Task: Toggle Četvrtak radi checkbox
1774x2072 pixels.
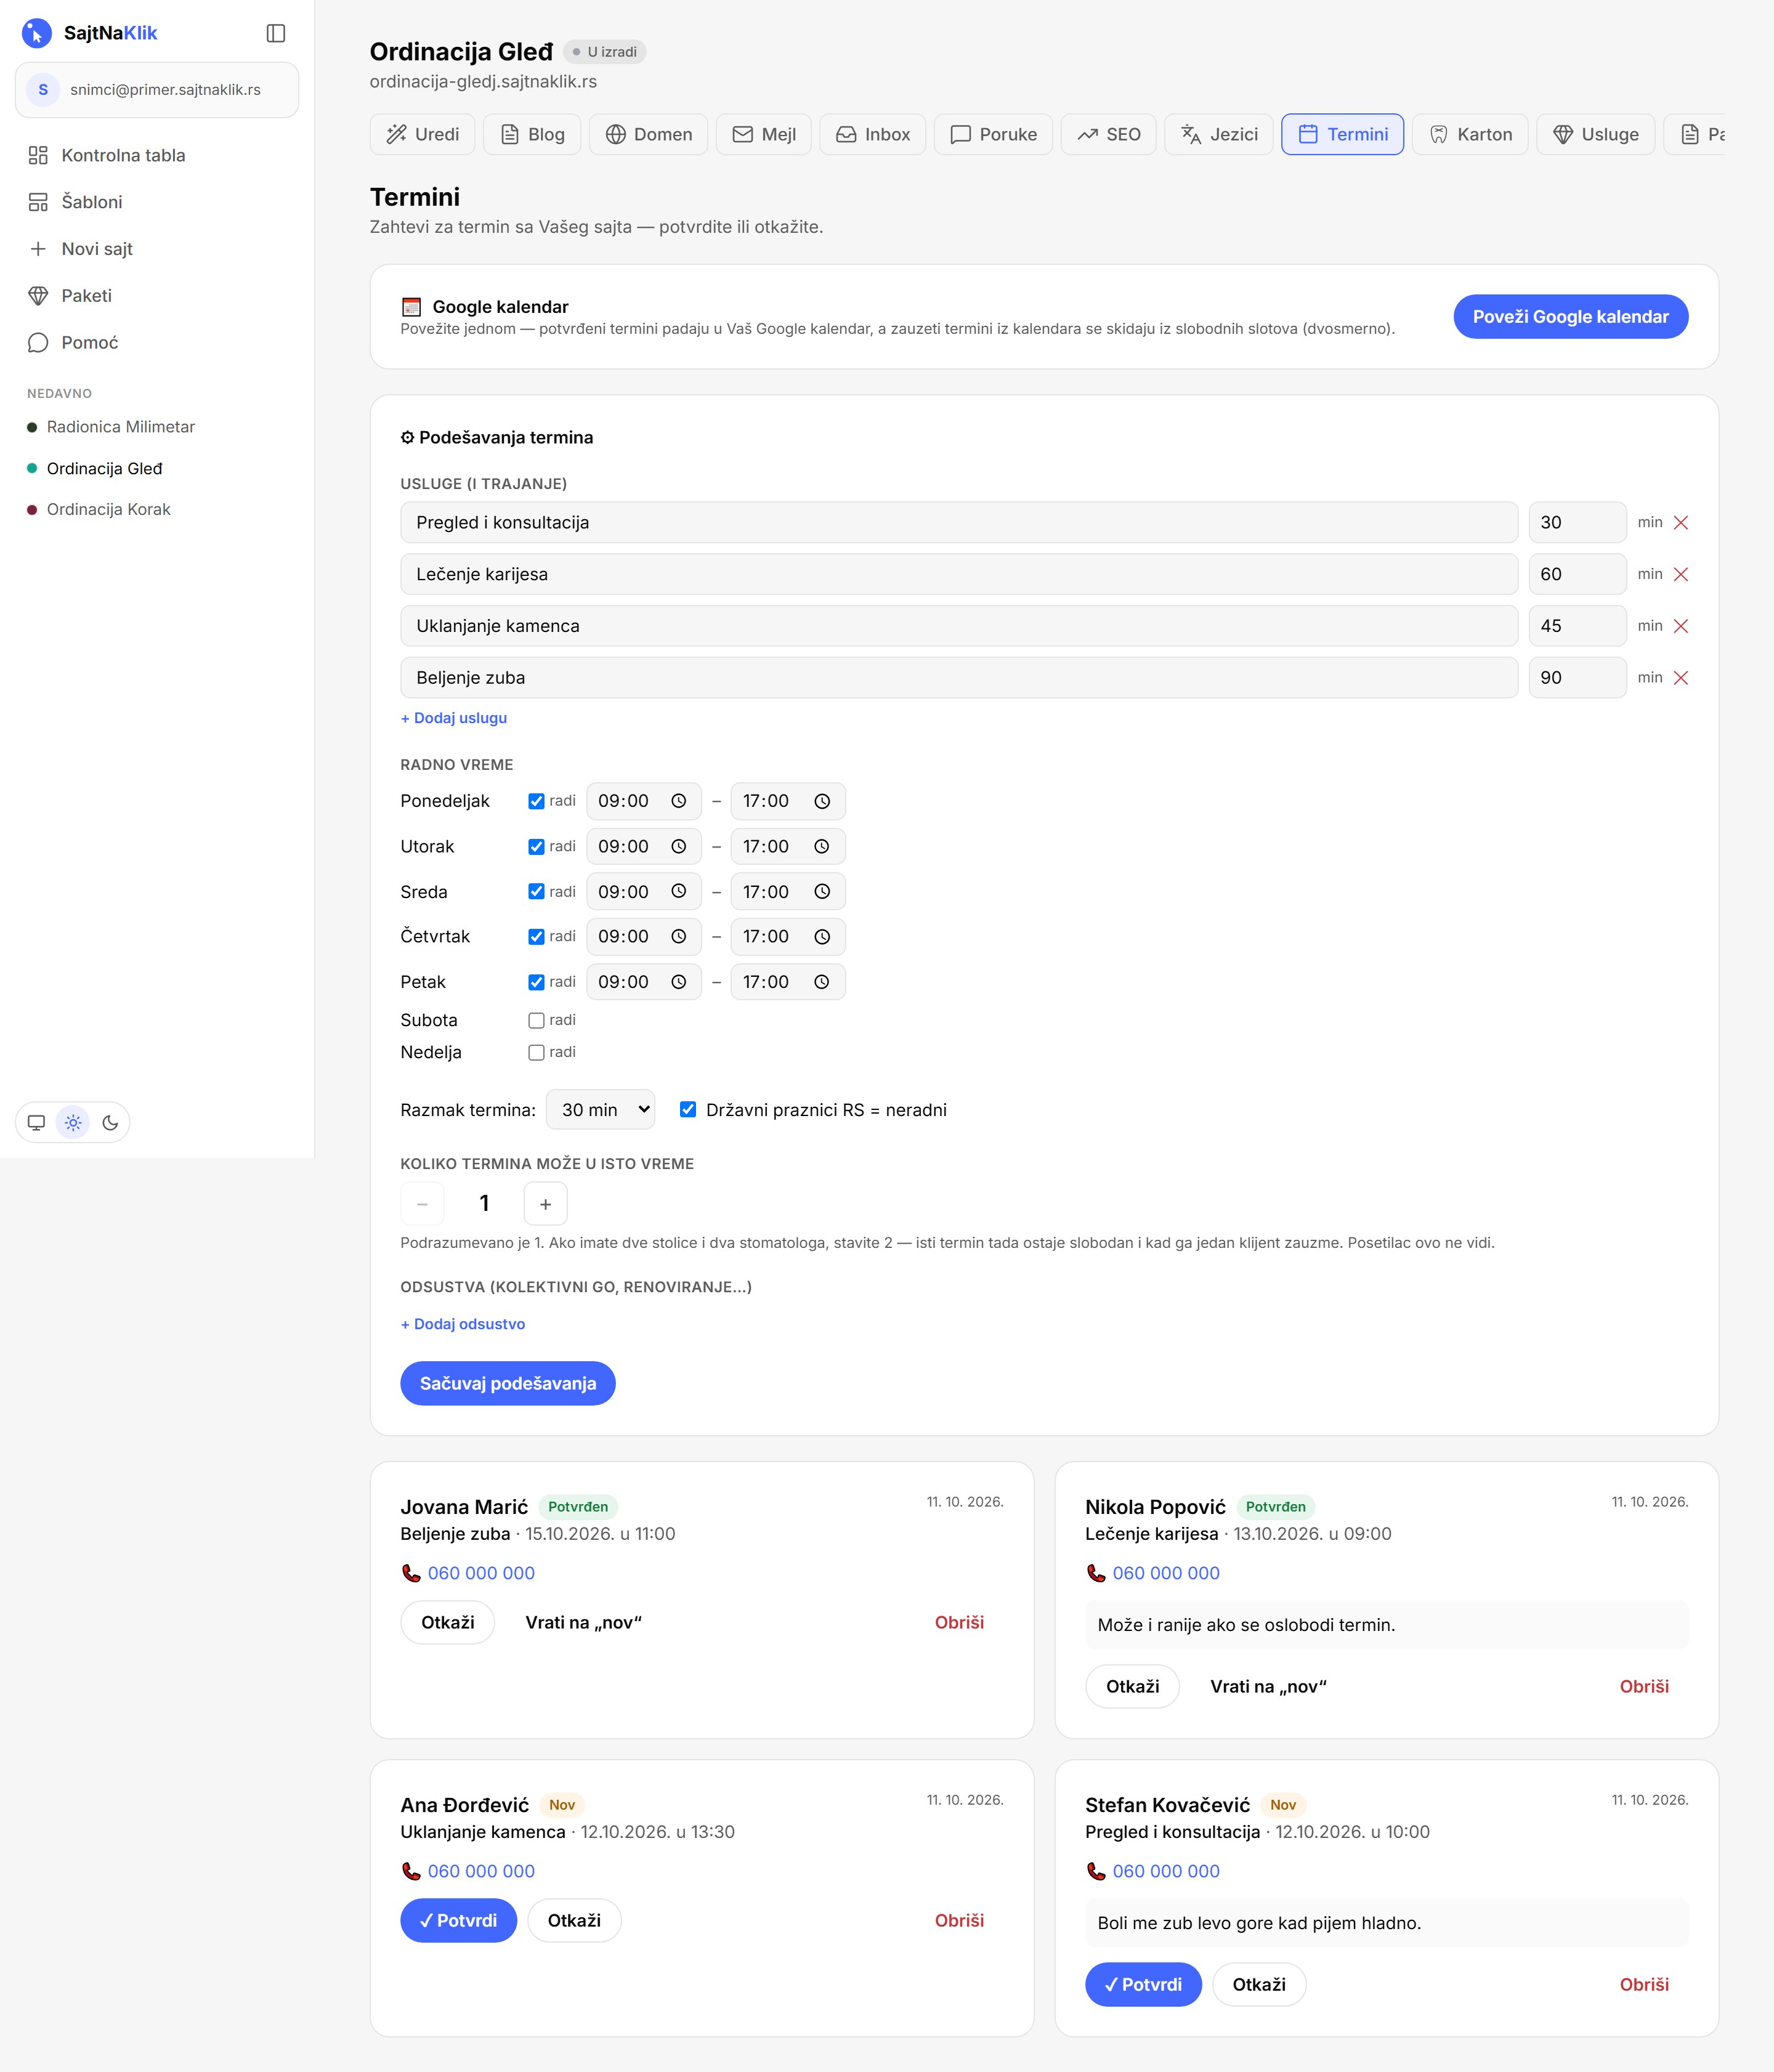Action: coord(537,937)
